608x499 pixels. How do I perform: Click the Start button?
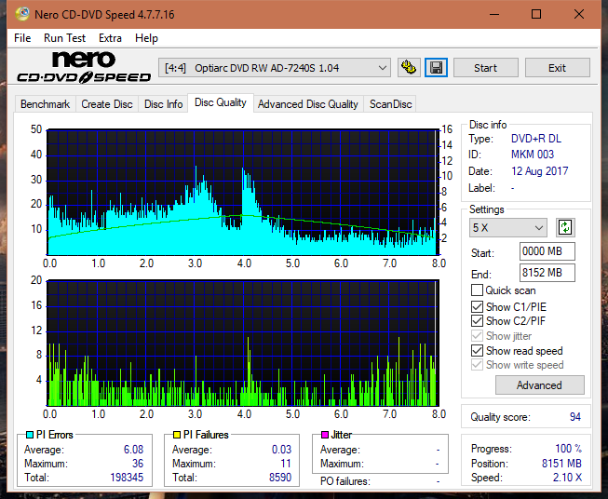coord(485,68)
